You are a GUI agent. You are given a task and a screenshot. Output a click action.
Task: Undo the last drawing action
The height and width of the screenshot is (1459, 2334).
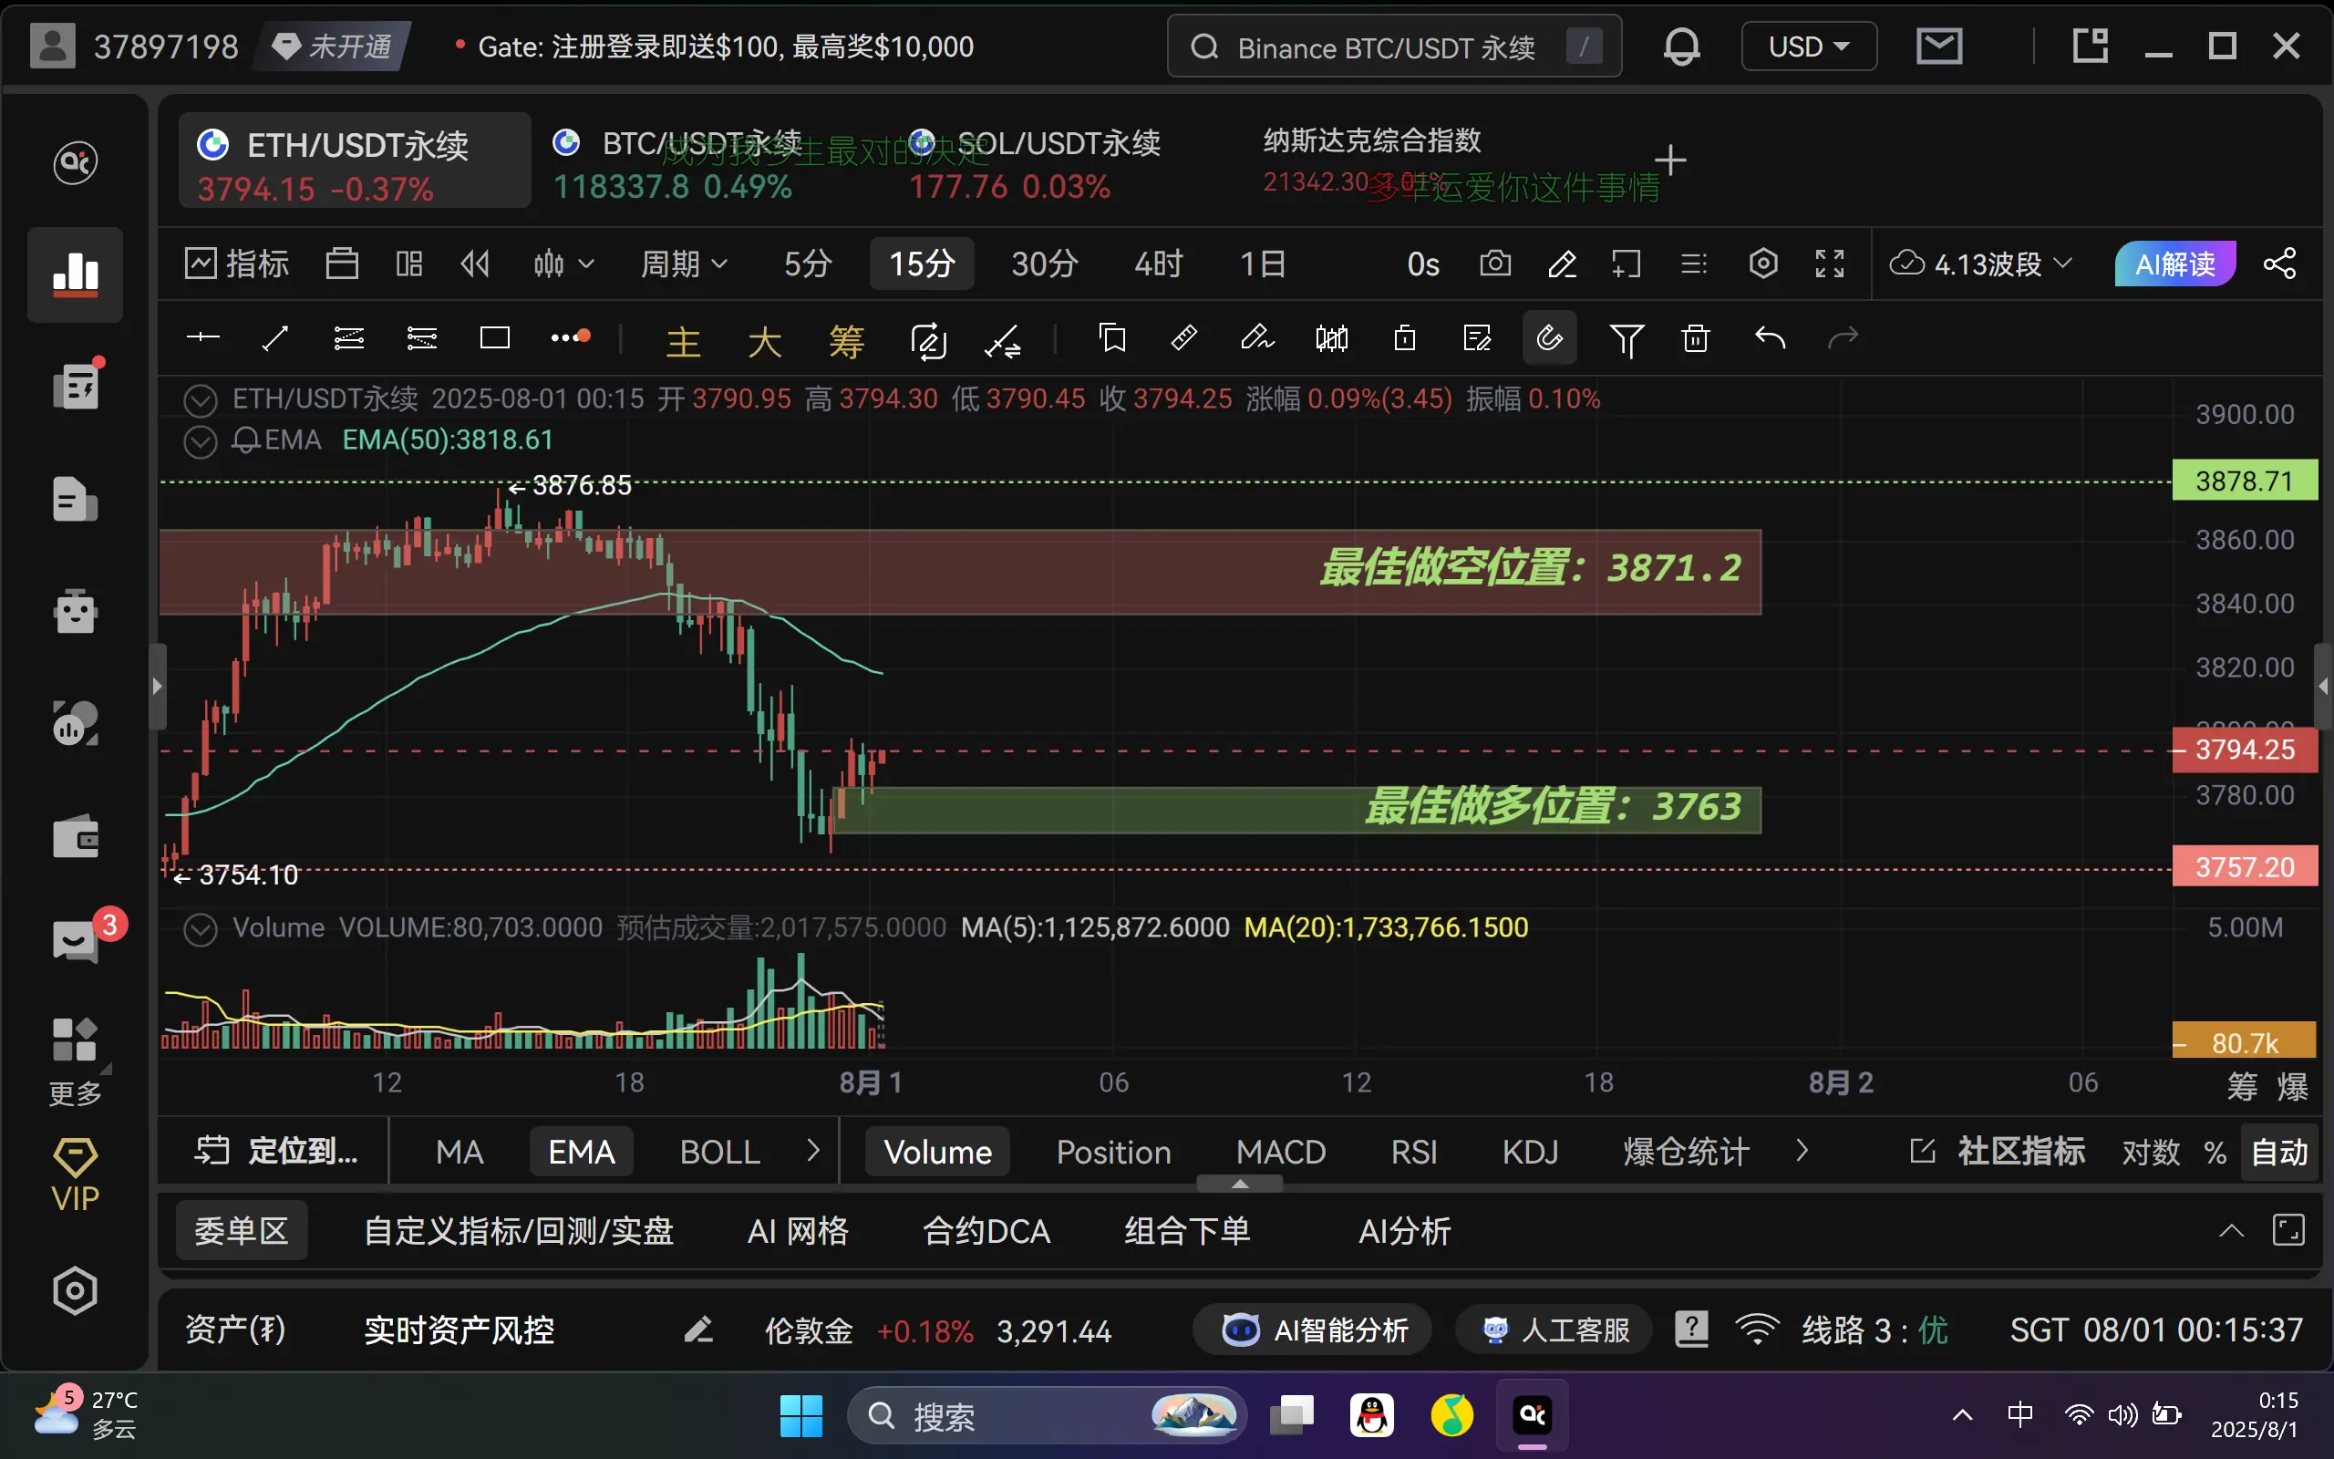click(1770, 338)
